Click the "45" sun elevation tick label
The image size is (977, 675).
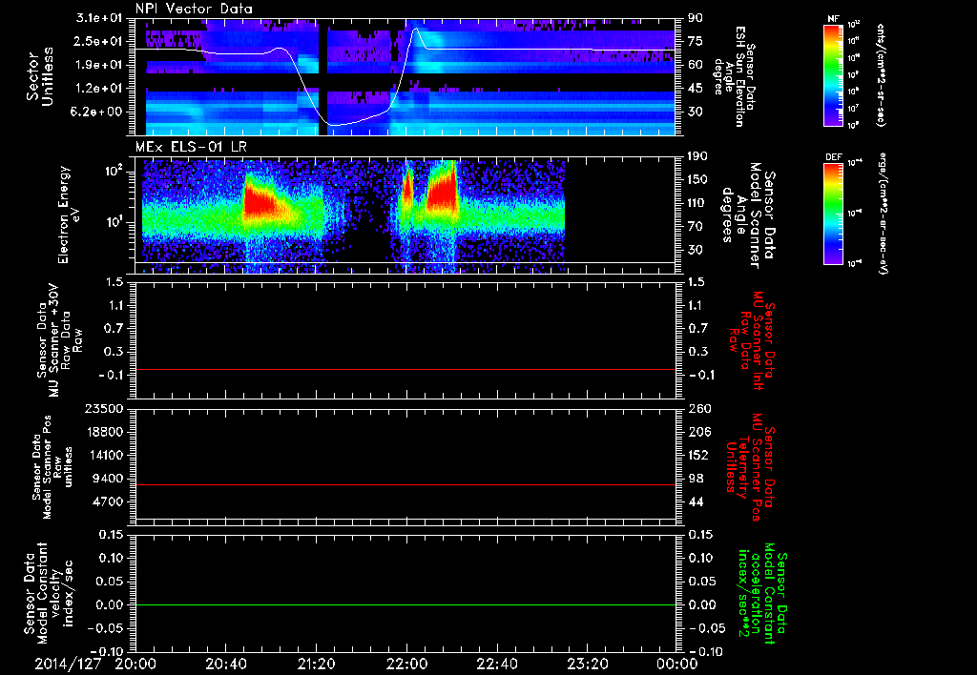click(x=695, y=89)
